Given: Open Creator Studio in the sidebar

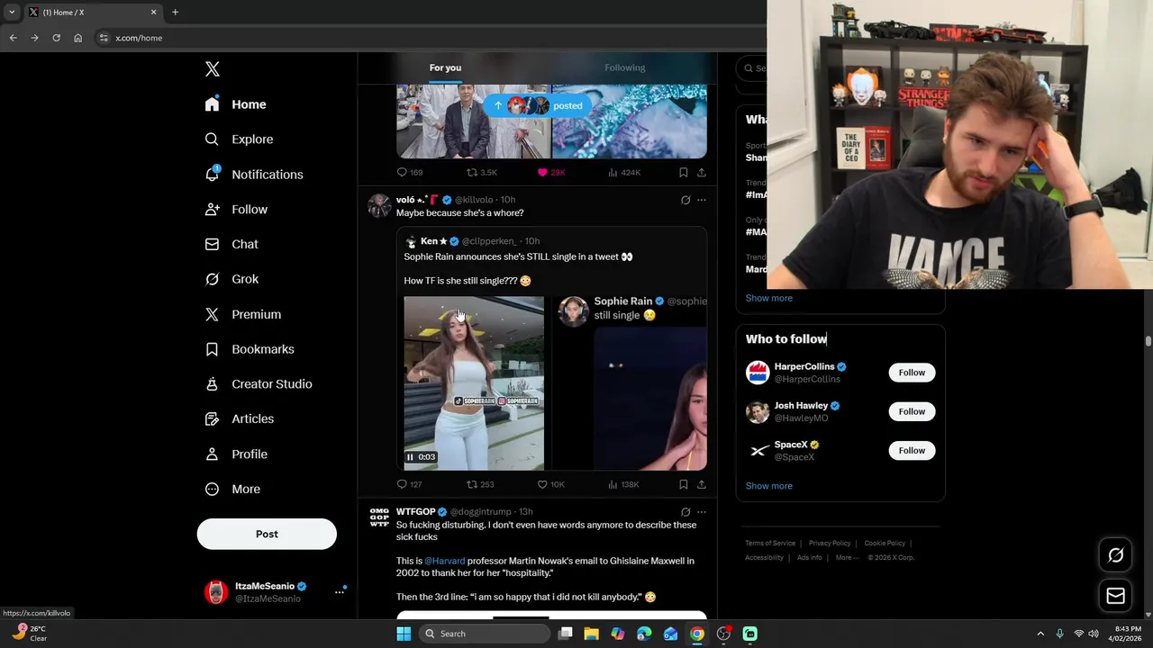Looking at the screenshot, I should tap(259, 384).
